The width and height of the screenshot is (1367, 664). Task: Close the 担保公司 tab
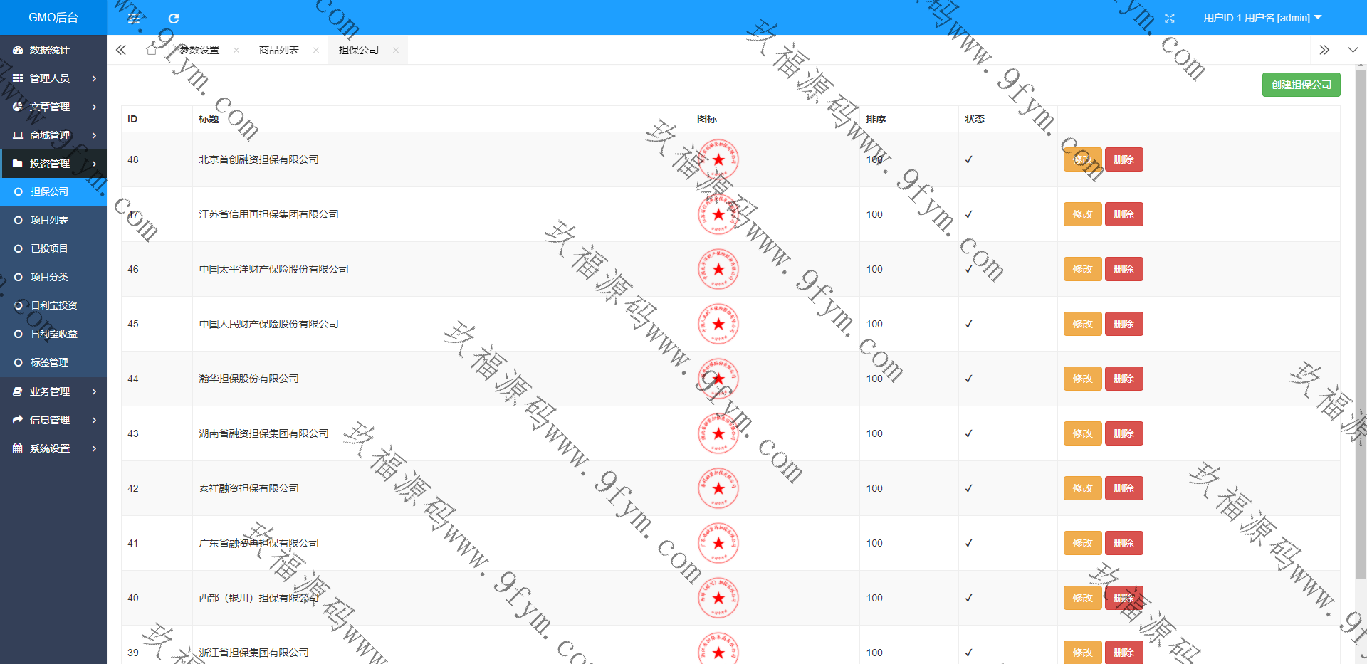[396, 50]
